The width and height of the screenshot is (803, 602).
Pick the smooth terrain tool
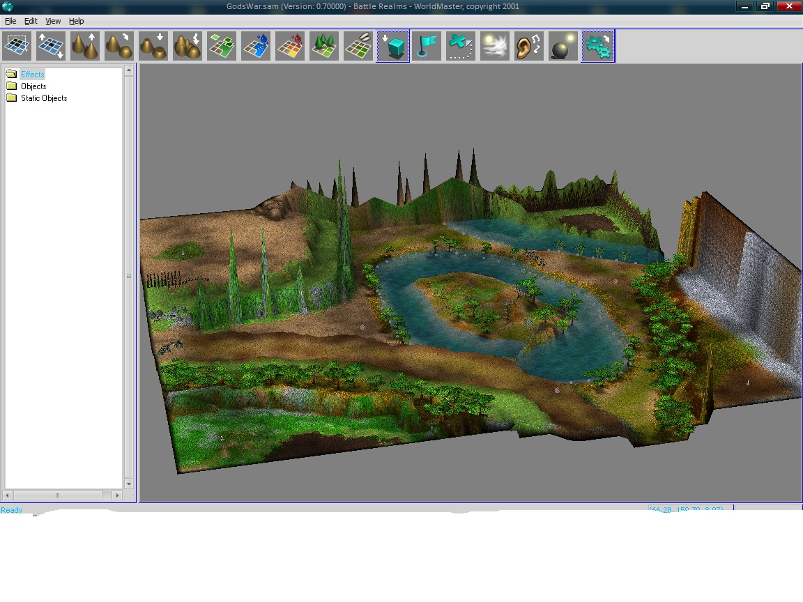[x=118, y=46]
